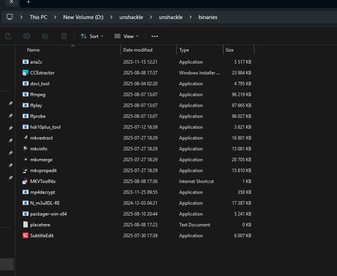
Task: Click the Share toolbar icon
Action: pos(45,36)
